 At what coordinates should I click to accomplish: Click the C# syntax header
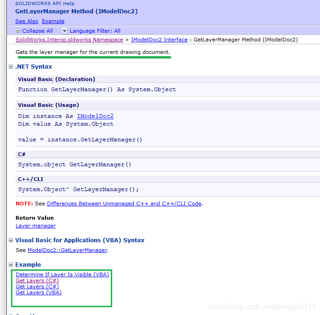pos(22,154)
